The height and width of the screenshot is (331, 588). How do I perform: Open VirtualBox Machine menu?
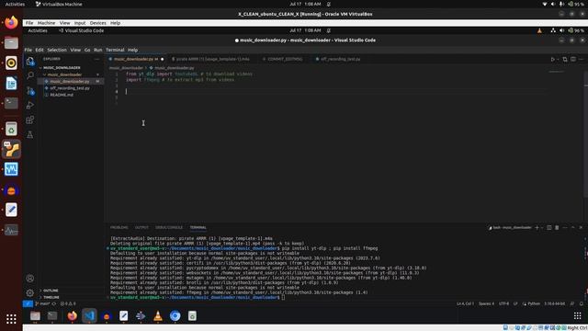(x=46, y=23)
